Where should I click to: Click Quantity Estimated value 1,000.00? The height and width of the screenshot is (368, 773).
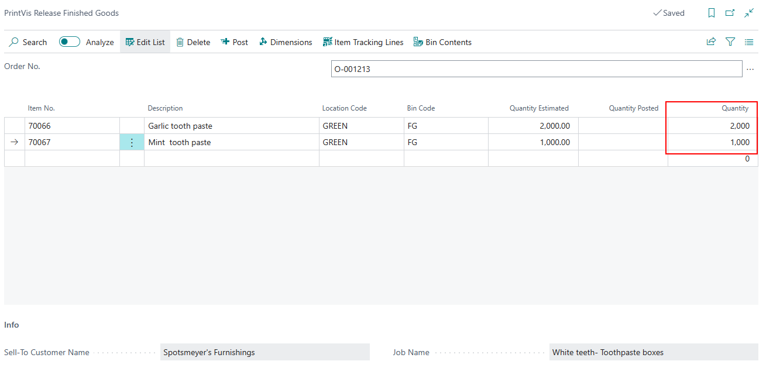point(533,142)
